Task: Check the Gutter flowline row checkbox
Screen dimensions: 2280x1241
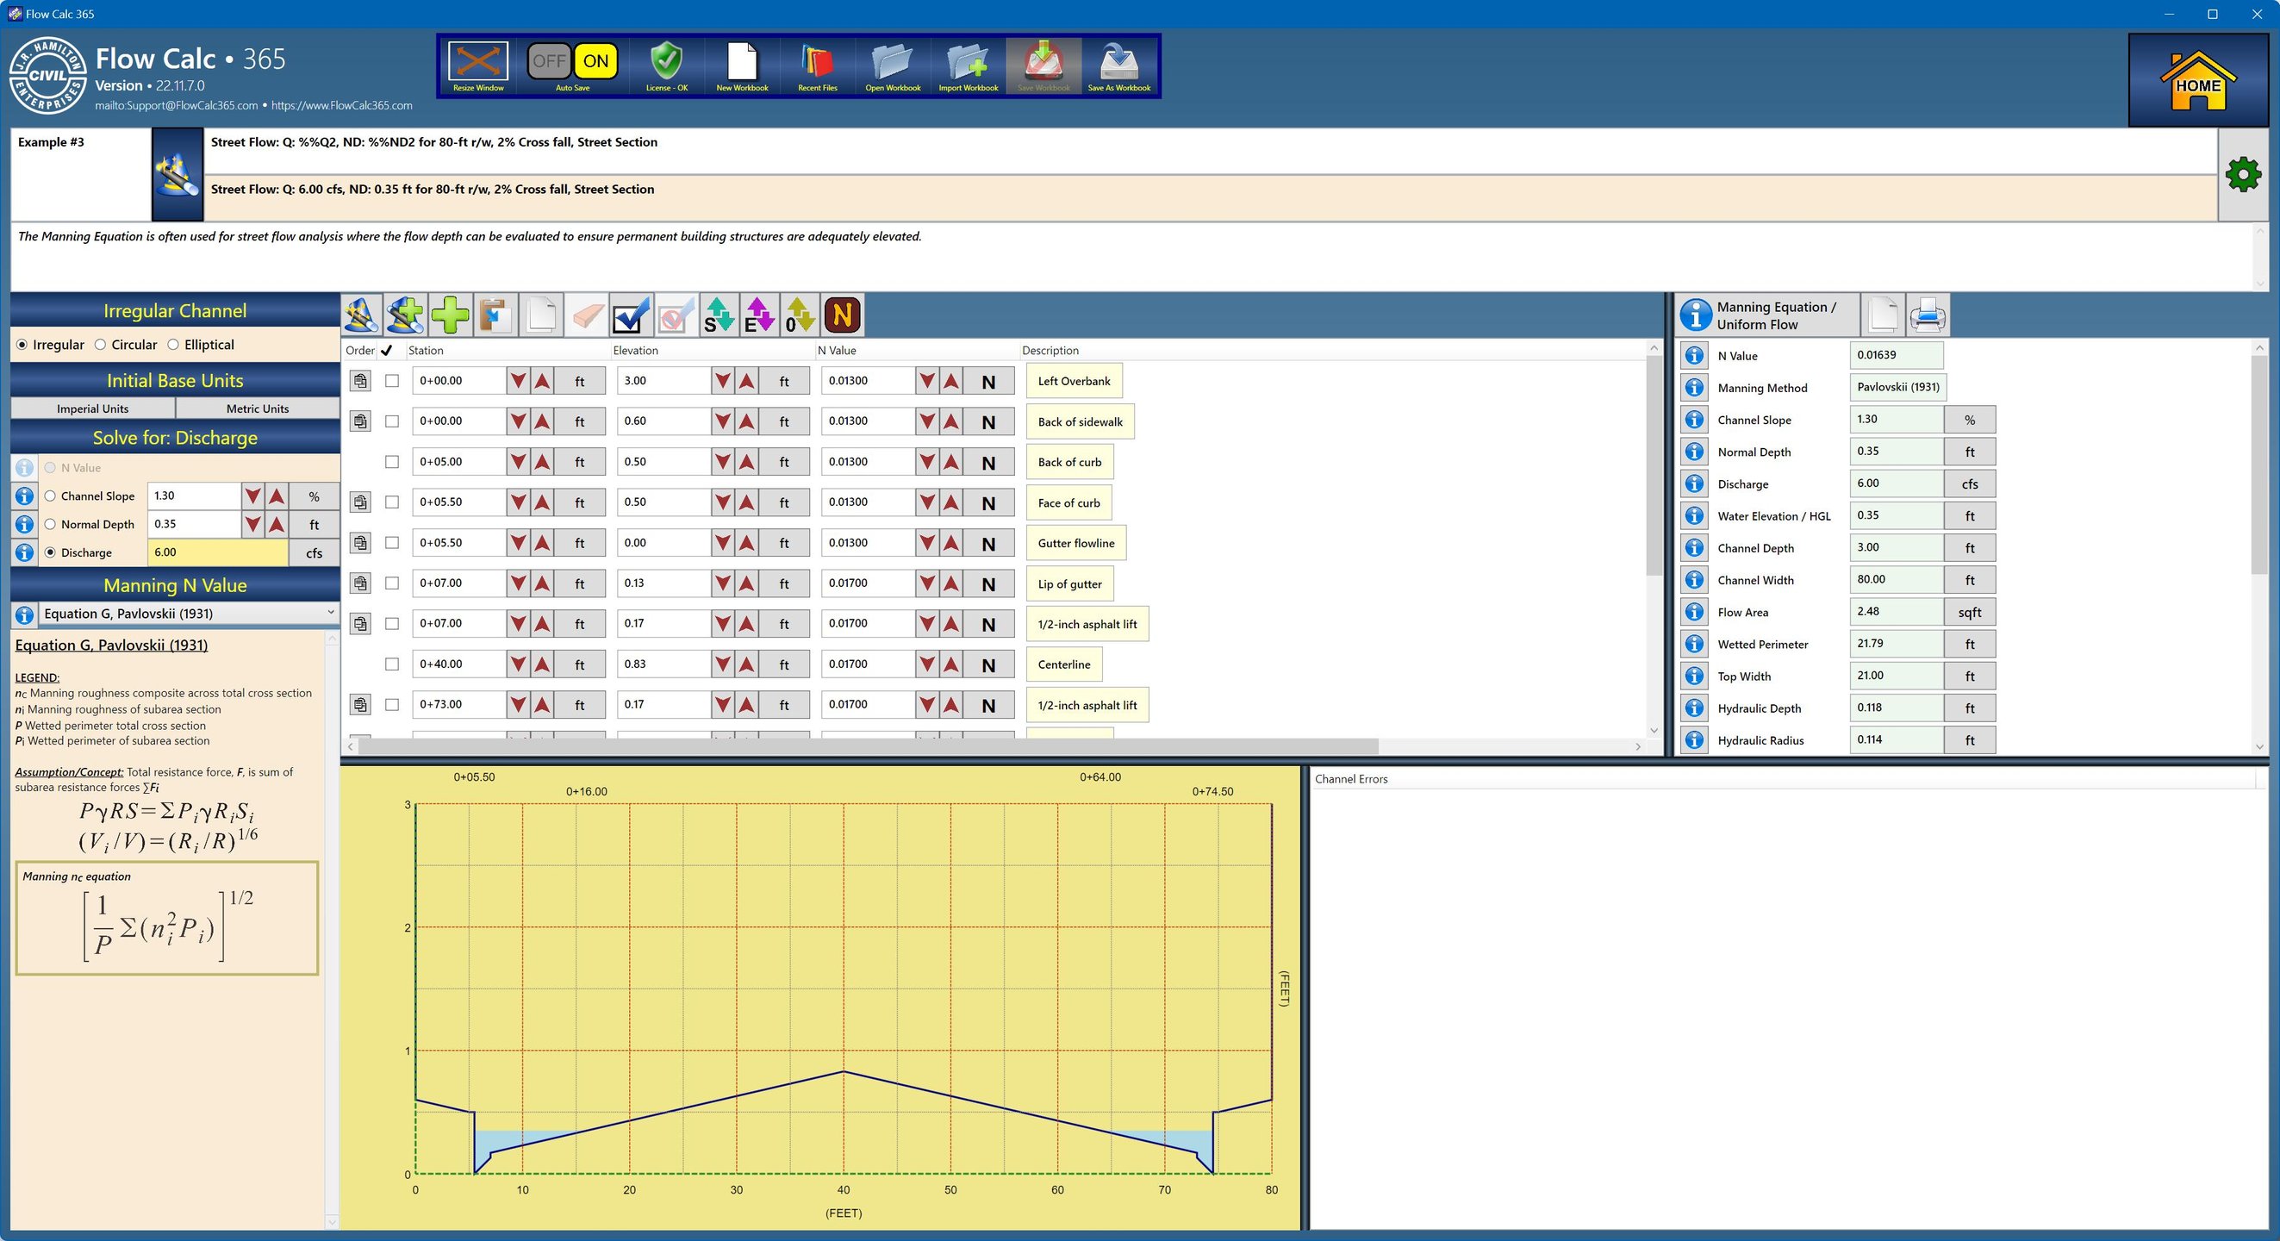Action: [392, 543]
